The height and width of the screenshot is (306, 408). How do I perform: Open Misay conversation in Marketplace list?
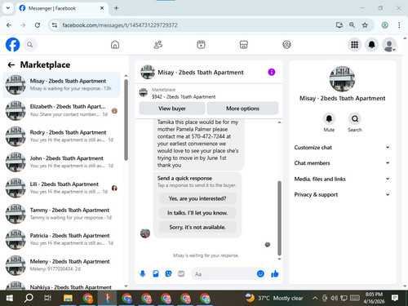pos(61,85)
